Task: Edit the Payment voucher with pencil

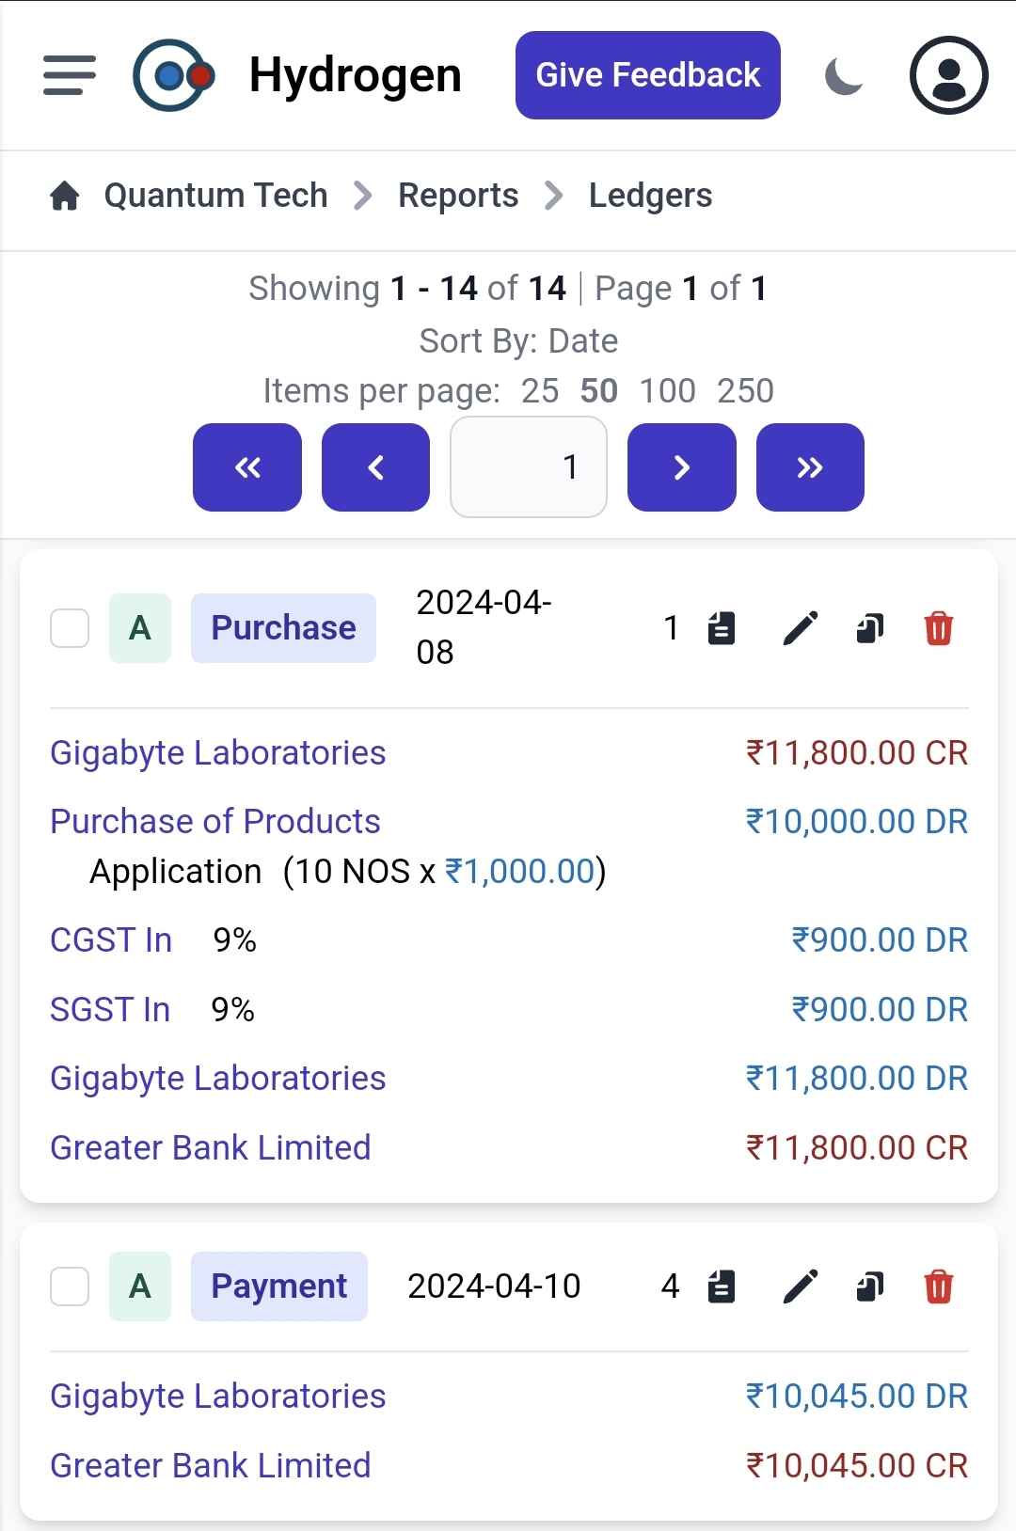Action: coord(801,1286)
